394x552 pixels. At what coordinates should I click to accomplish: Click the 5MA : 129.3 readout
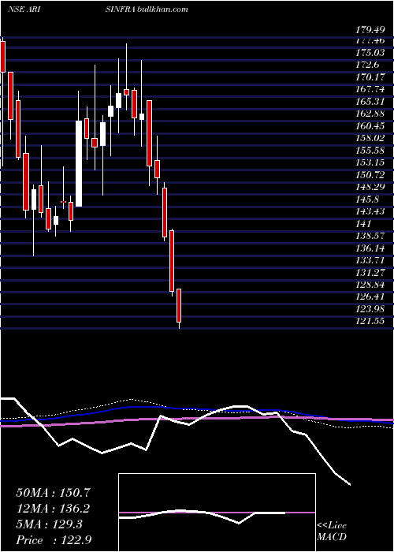(50, 524)
